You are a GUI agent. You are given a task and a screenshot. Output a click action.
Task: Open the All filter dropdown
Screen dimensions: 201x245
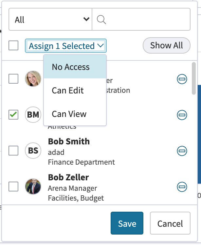(x=50, y=19)
